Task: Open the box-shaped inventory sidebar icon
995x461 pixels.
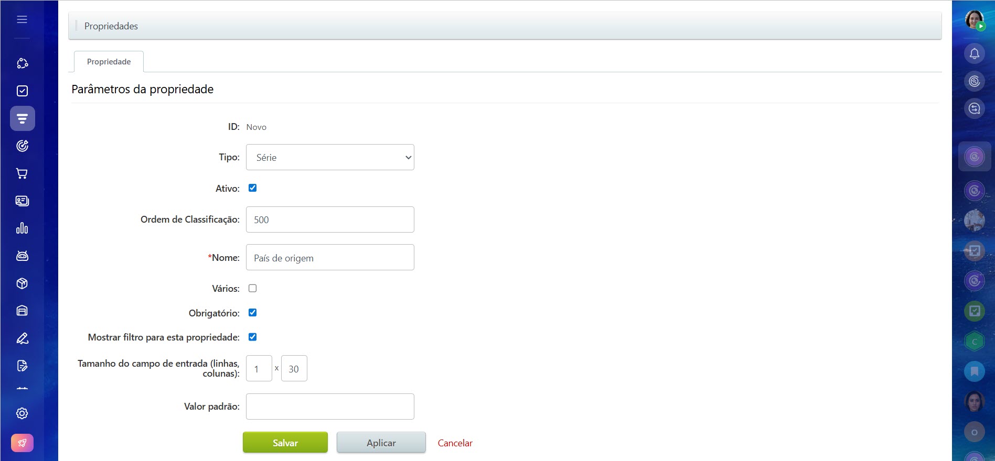Action: coord(22,283)
